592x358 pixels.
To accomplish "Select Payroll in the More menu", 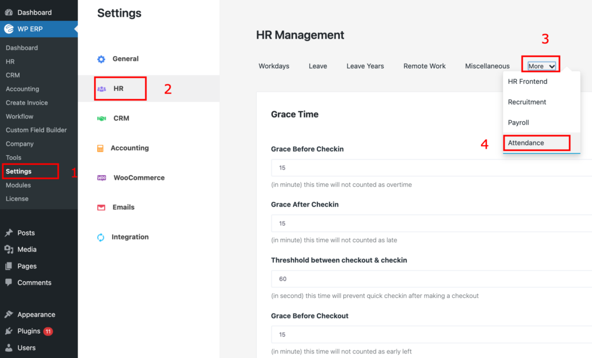I will pyautogui.click(x=541, y=123).
